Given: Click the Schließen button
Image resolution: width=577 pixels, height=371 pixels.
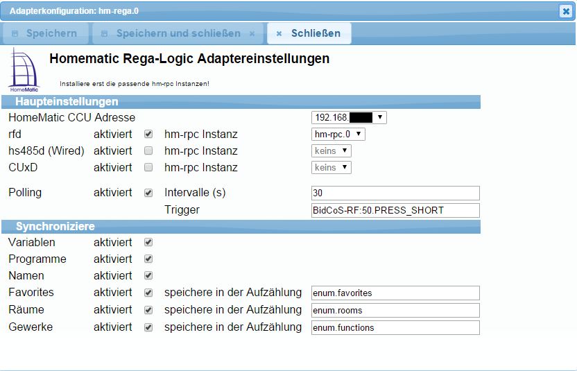Looking at the screenshot, I should click(309, 33).
